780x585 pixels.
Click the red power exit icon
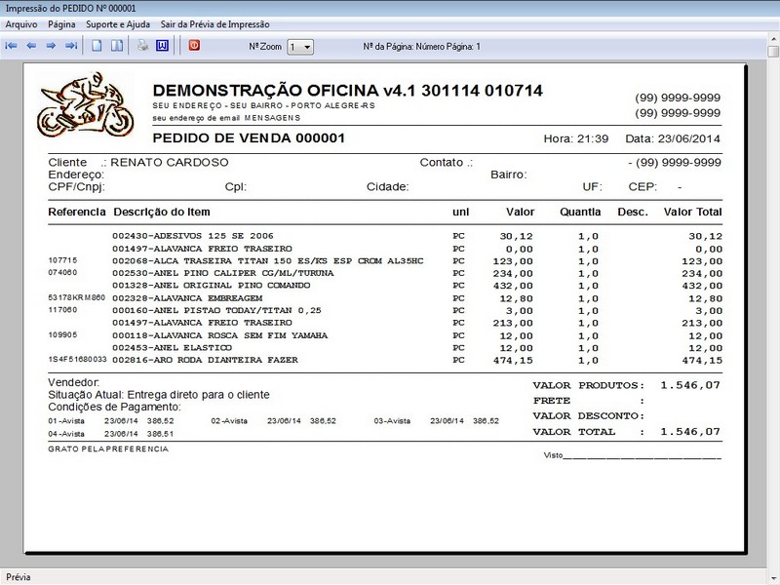coord(194,45)
